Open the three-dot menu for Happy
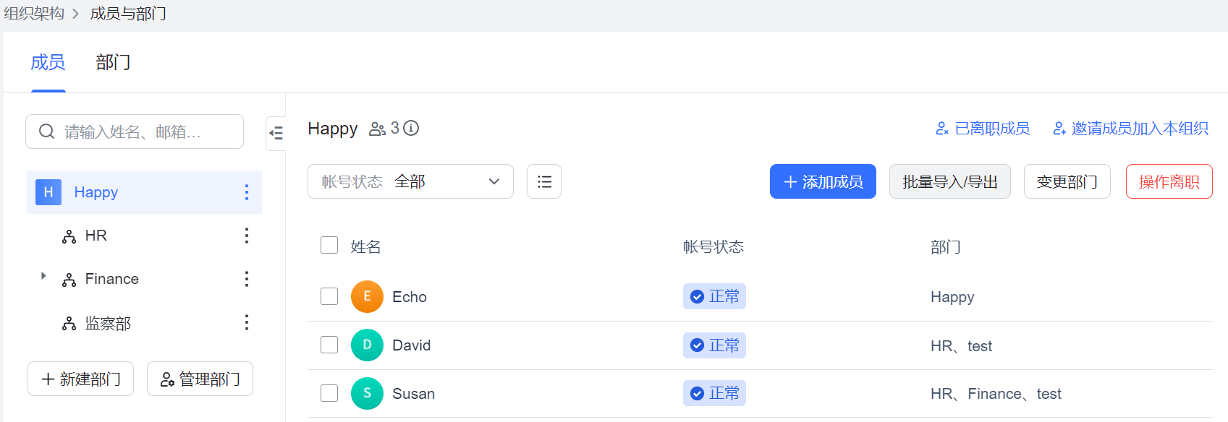The image size is (1228, 422). pyautogui.click(x=247, y=192)
